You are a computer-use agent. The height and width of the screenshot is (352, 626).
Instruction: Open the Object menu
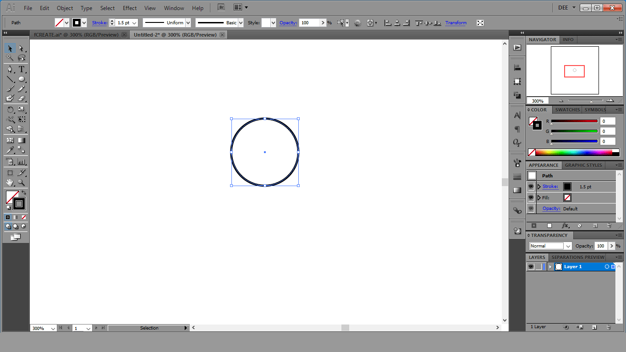coord(65,8)
